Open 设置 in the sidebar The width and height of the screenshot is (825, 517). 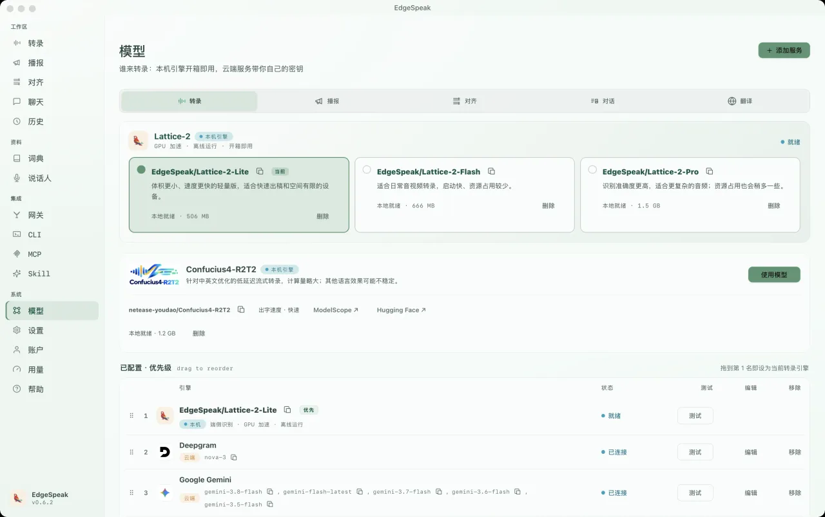[x=52, y=330]
